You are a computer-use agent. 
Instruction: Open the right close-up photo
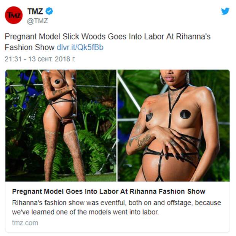pyautogui.click(x=174, y=125)
